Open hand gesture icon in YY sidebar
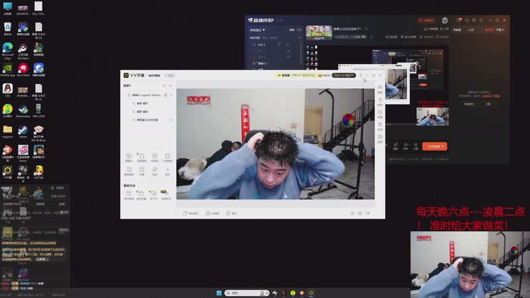The height and width of the screenshot is (298, 530). pyautogui.click(x=380, y=126)
